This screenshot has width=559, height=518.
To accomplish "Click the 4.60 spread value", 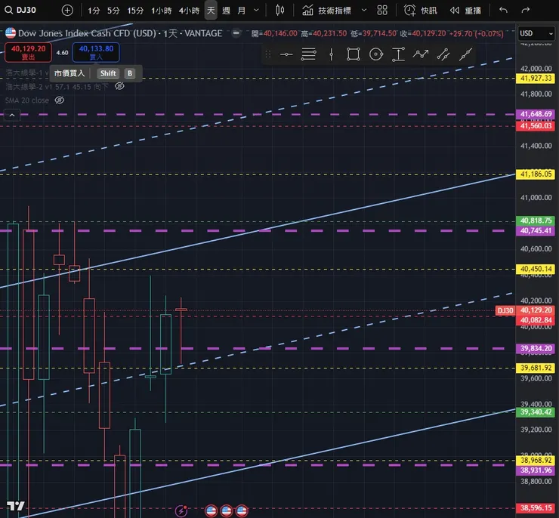I will (62, 53).
